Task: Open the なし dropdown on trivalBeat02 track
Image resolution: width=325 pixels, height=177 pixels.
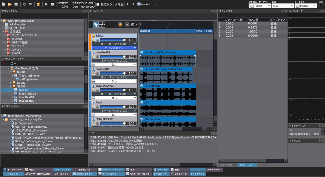Action: point(116,81)
